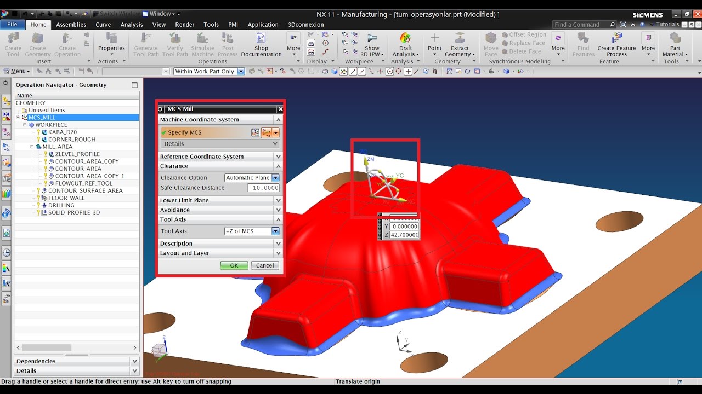Click the Shop Documentation icon
The height and width of the screenshot is (394, 702).
pyautogui.click(x=261, y=38)
